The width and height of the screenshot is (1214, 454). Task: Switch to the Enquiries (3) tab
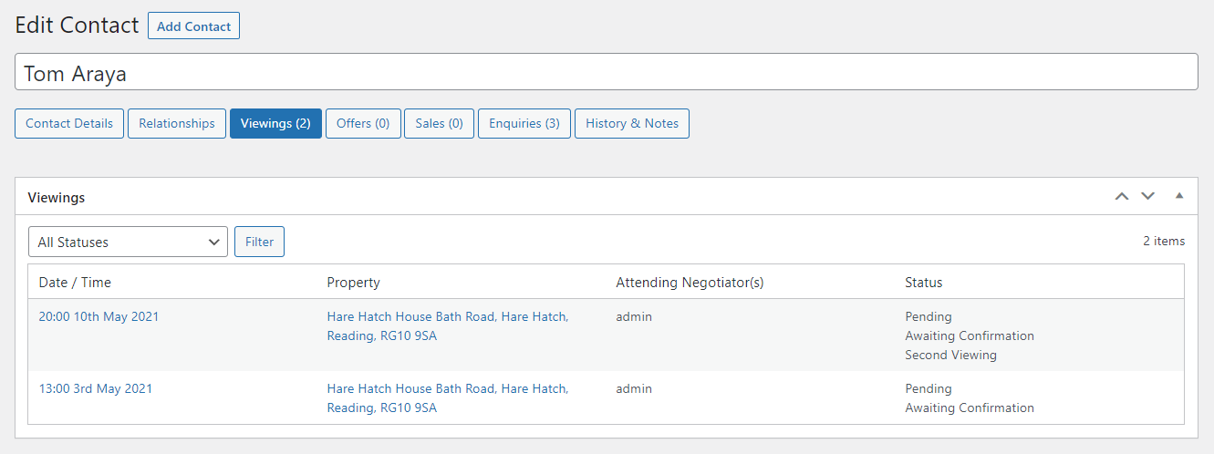coord(524,123)
